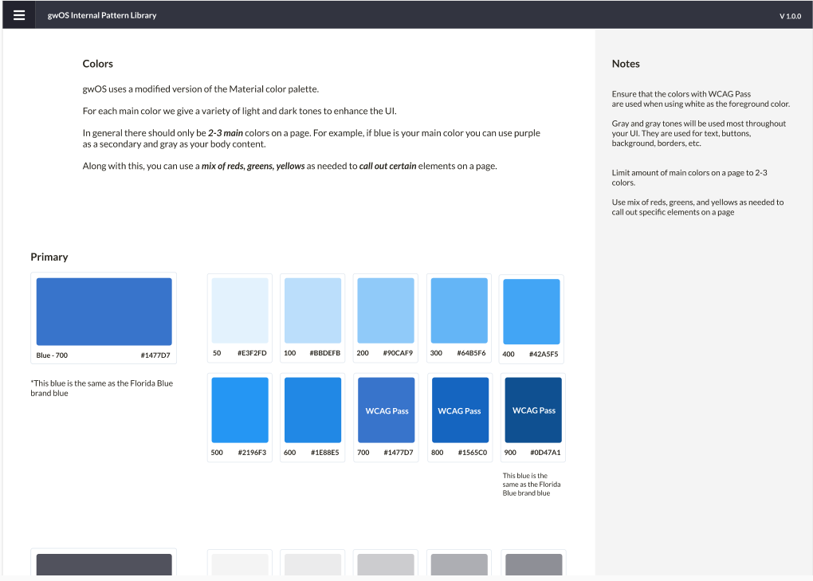
Task: Click the V 1.0.0 version label
Action: (x=790, y=16)
